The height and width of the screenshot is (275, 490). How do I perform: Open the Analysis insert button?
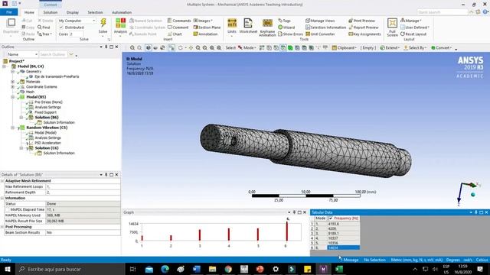[120, 26]
